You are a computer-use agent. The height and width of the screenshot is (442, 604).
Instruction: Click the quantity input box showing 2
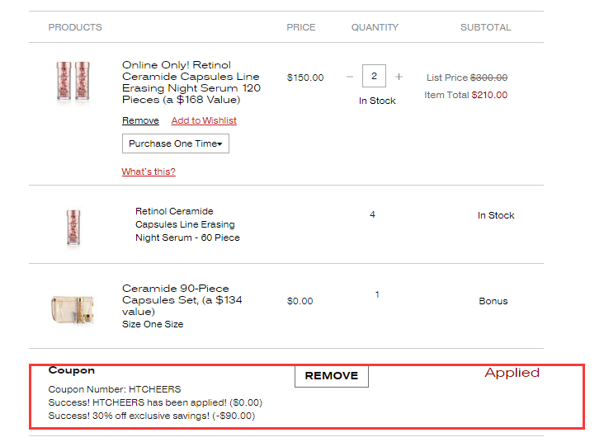(374, 76)
